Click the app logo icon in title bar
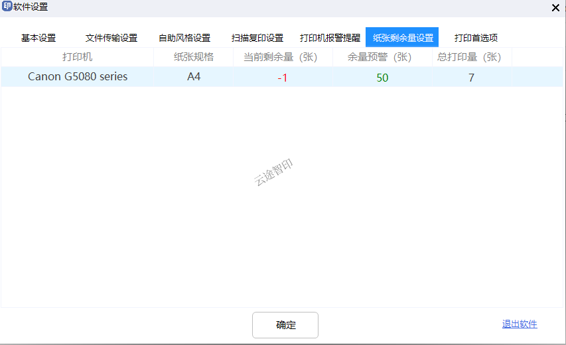Viewport: 566px width, 345px height. click(7, 6)
